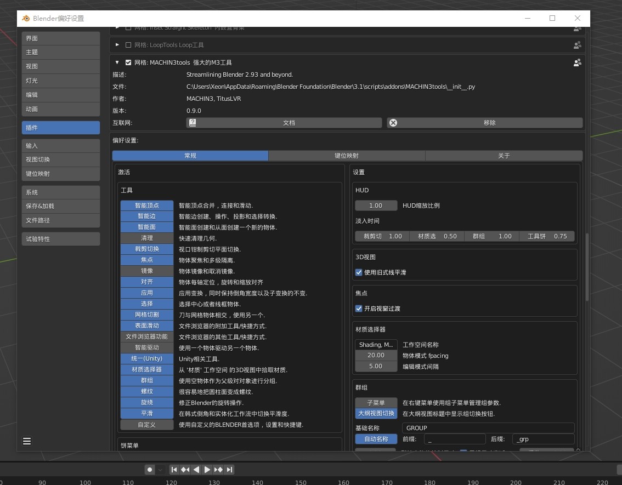Open 输入 preferences section
This screenshot has width=622, height=485.
[61, 146]
